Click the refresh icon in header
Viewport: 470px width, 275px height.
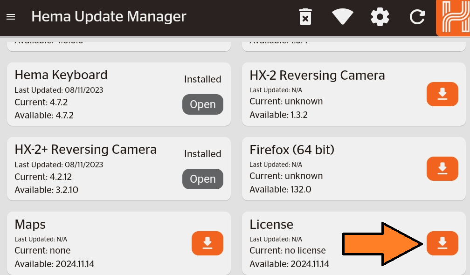[x=417, y=17]
